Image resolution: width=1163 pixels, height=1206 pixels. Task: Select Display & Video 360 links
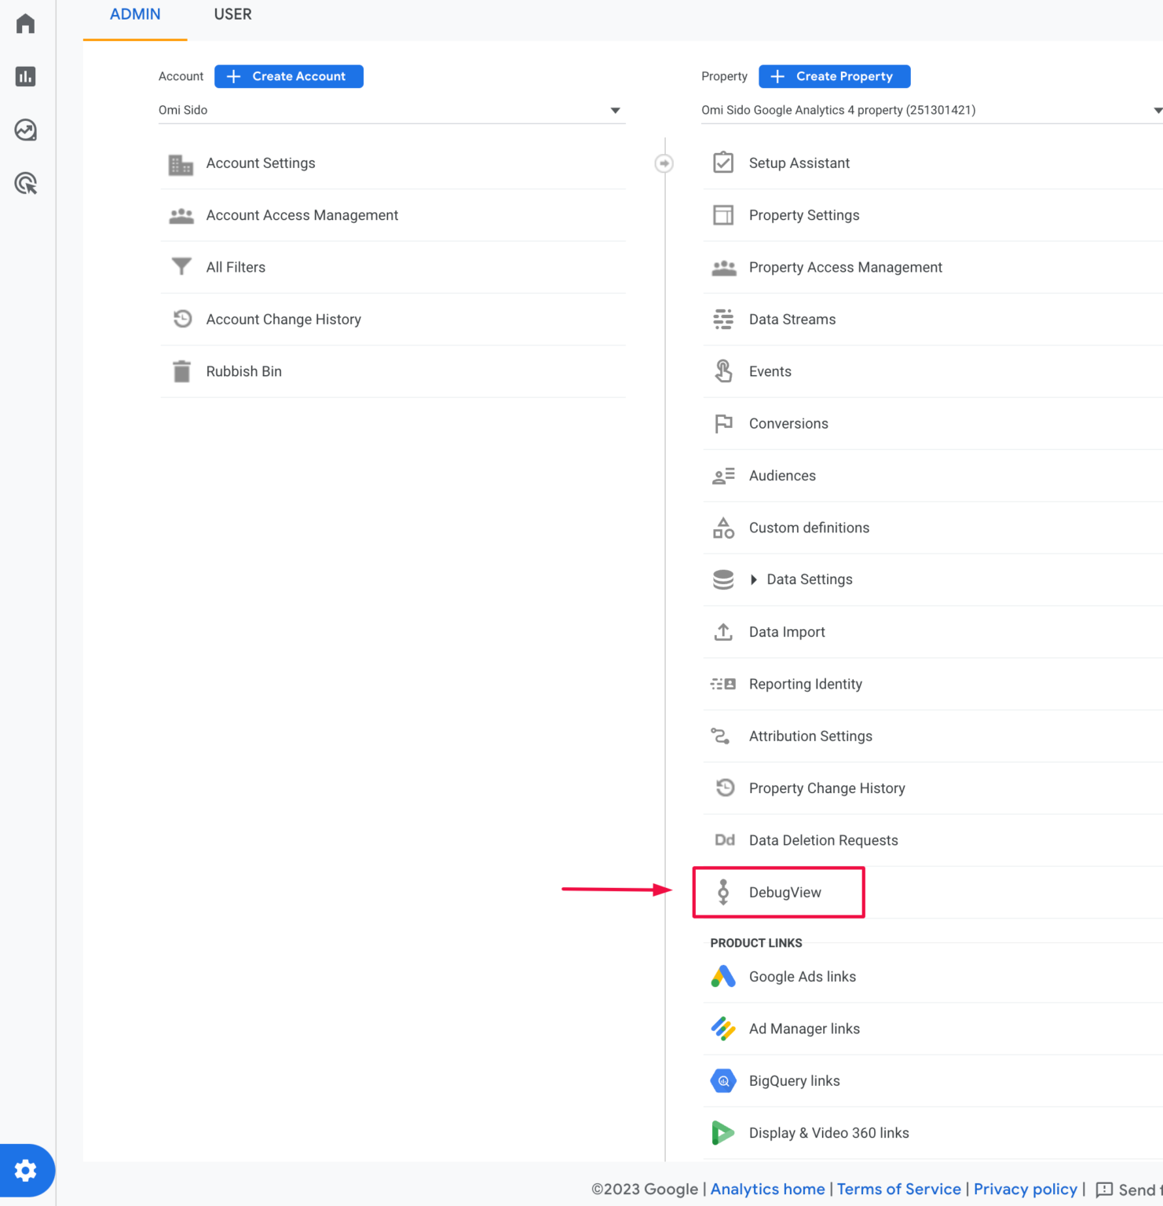click(x=828, y=1132)
